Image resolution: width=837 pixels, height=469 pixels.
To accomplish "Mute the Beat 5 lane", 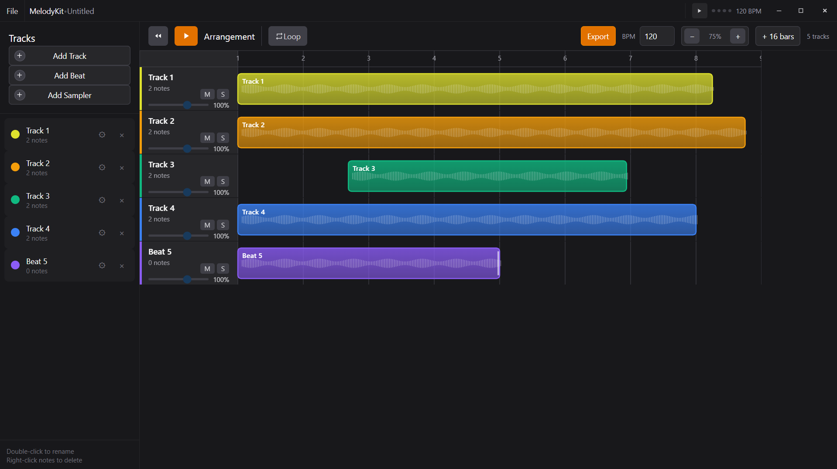I will click(x=207, y=268).
